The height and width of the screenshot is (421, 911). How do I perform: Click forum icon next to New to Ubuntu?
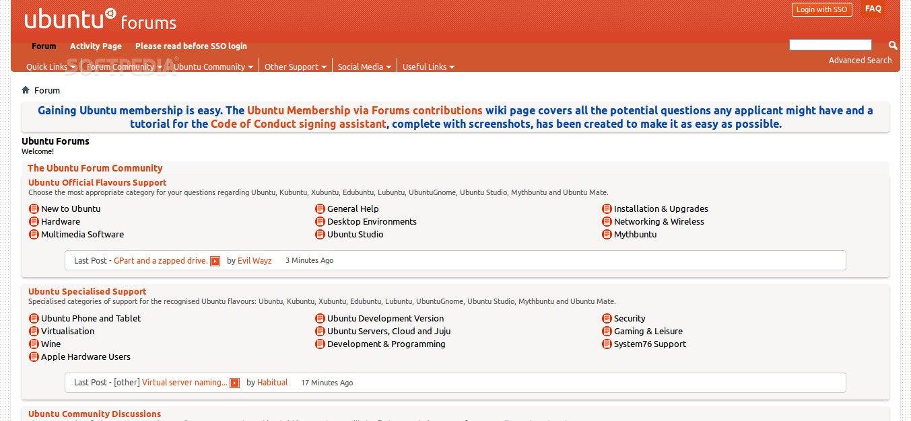(34, 208)
